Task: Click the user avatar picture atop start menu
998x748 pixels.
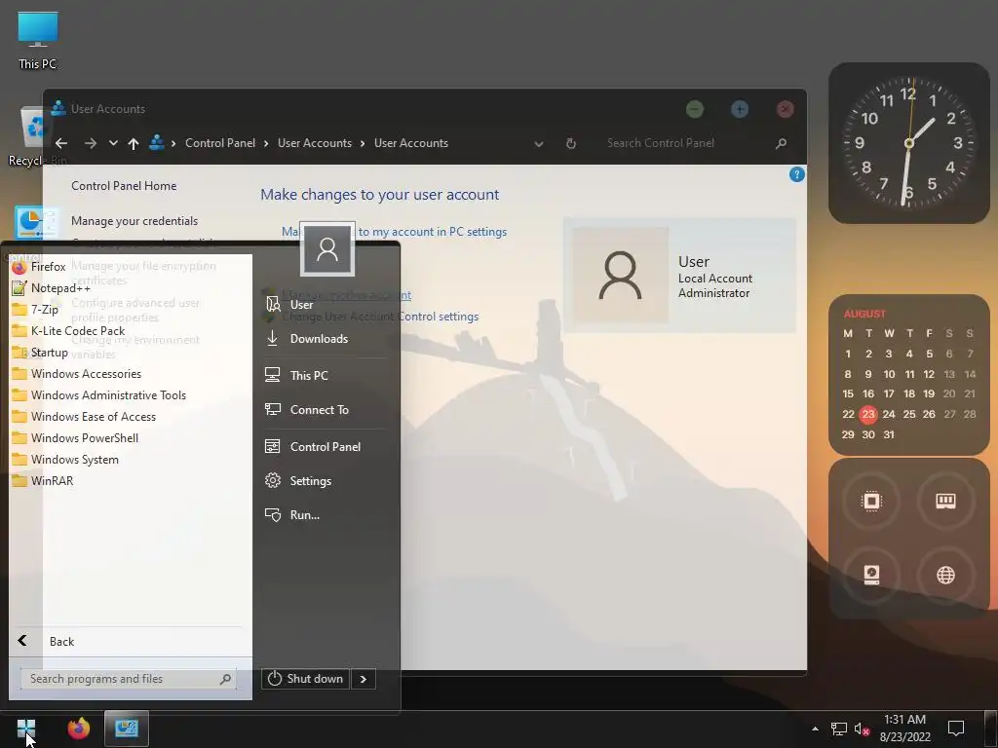Action: (x=327, y=248)
